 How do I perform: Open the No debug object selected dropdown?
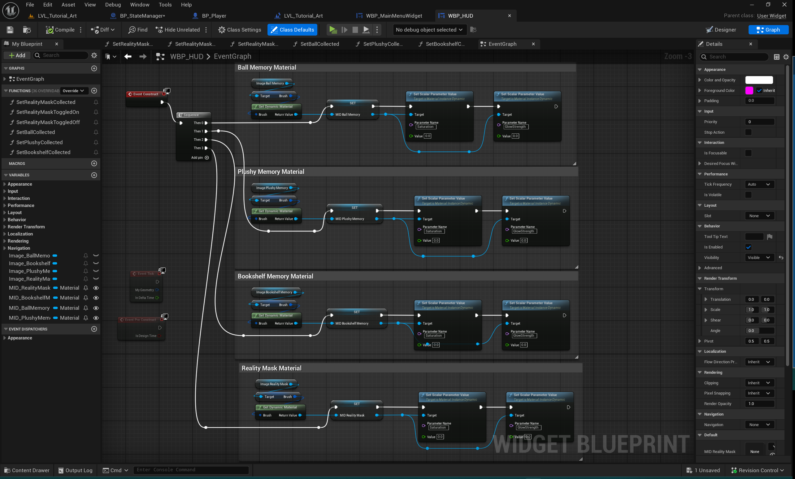pyautogui.click(x=429, y=30)
